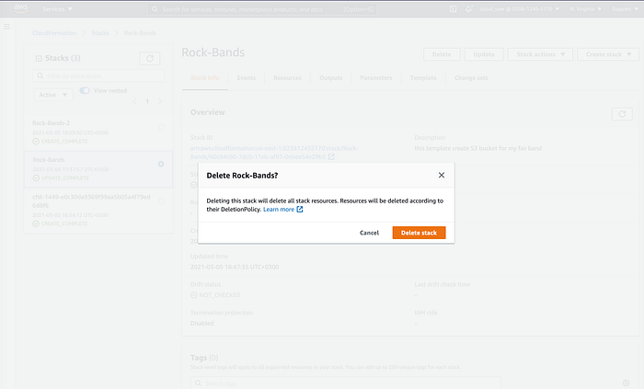644x389 pixels.
Task: Click external link icon beside Learn more
Action: pyautogui.click(x=300, y=210)
